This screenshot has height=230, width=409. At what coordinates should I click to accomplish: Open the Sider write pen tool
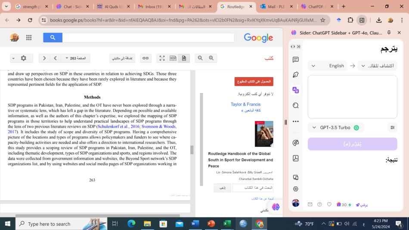[x=295, y=75]
